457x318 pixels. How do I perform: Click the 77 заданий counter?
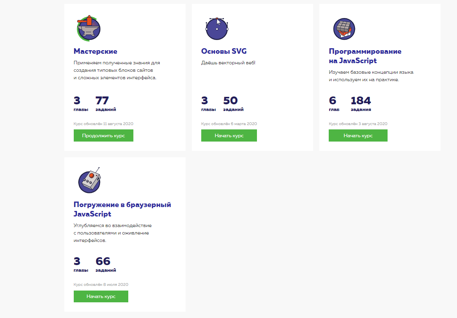pos(106,104)
